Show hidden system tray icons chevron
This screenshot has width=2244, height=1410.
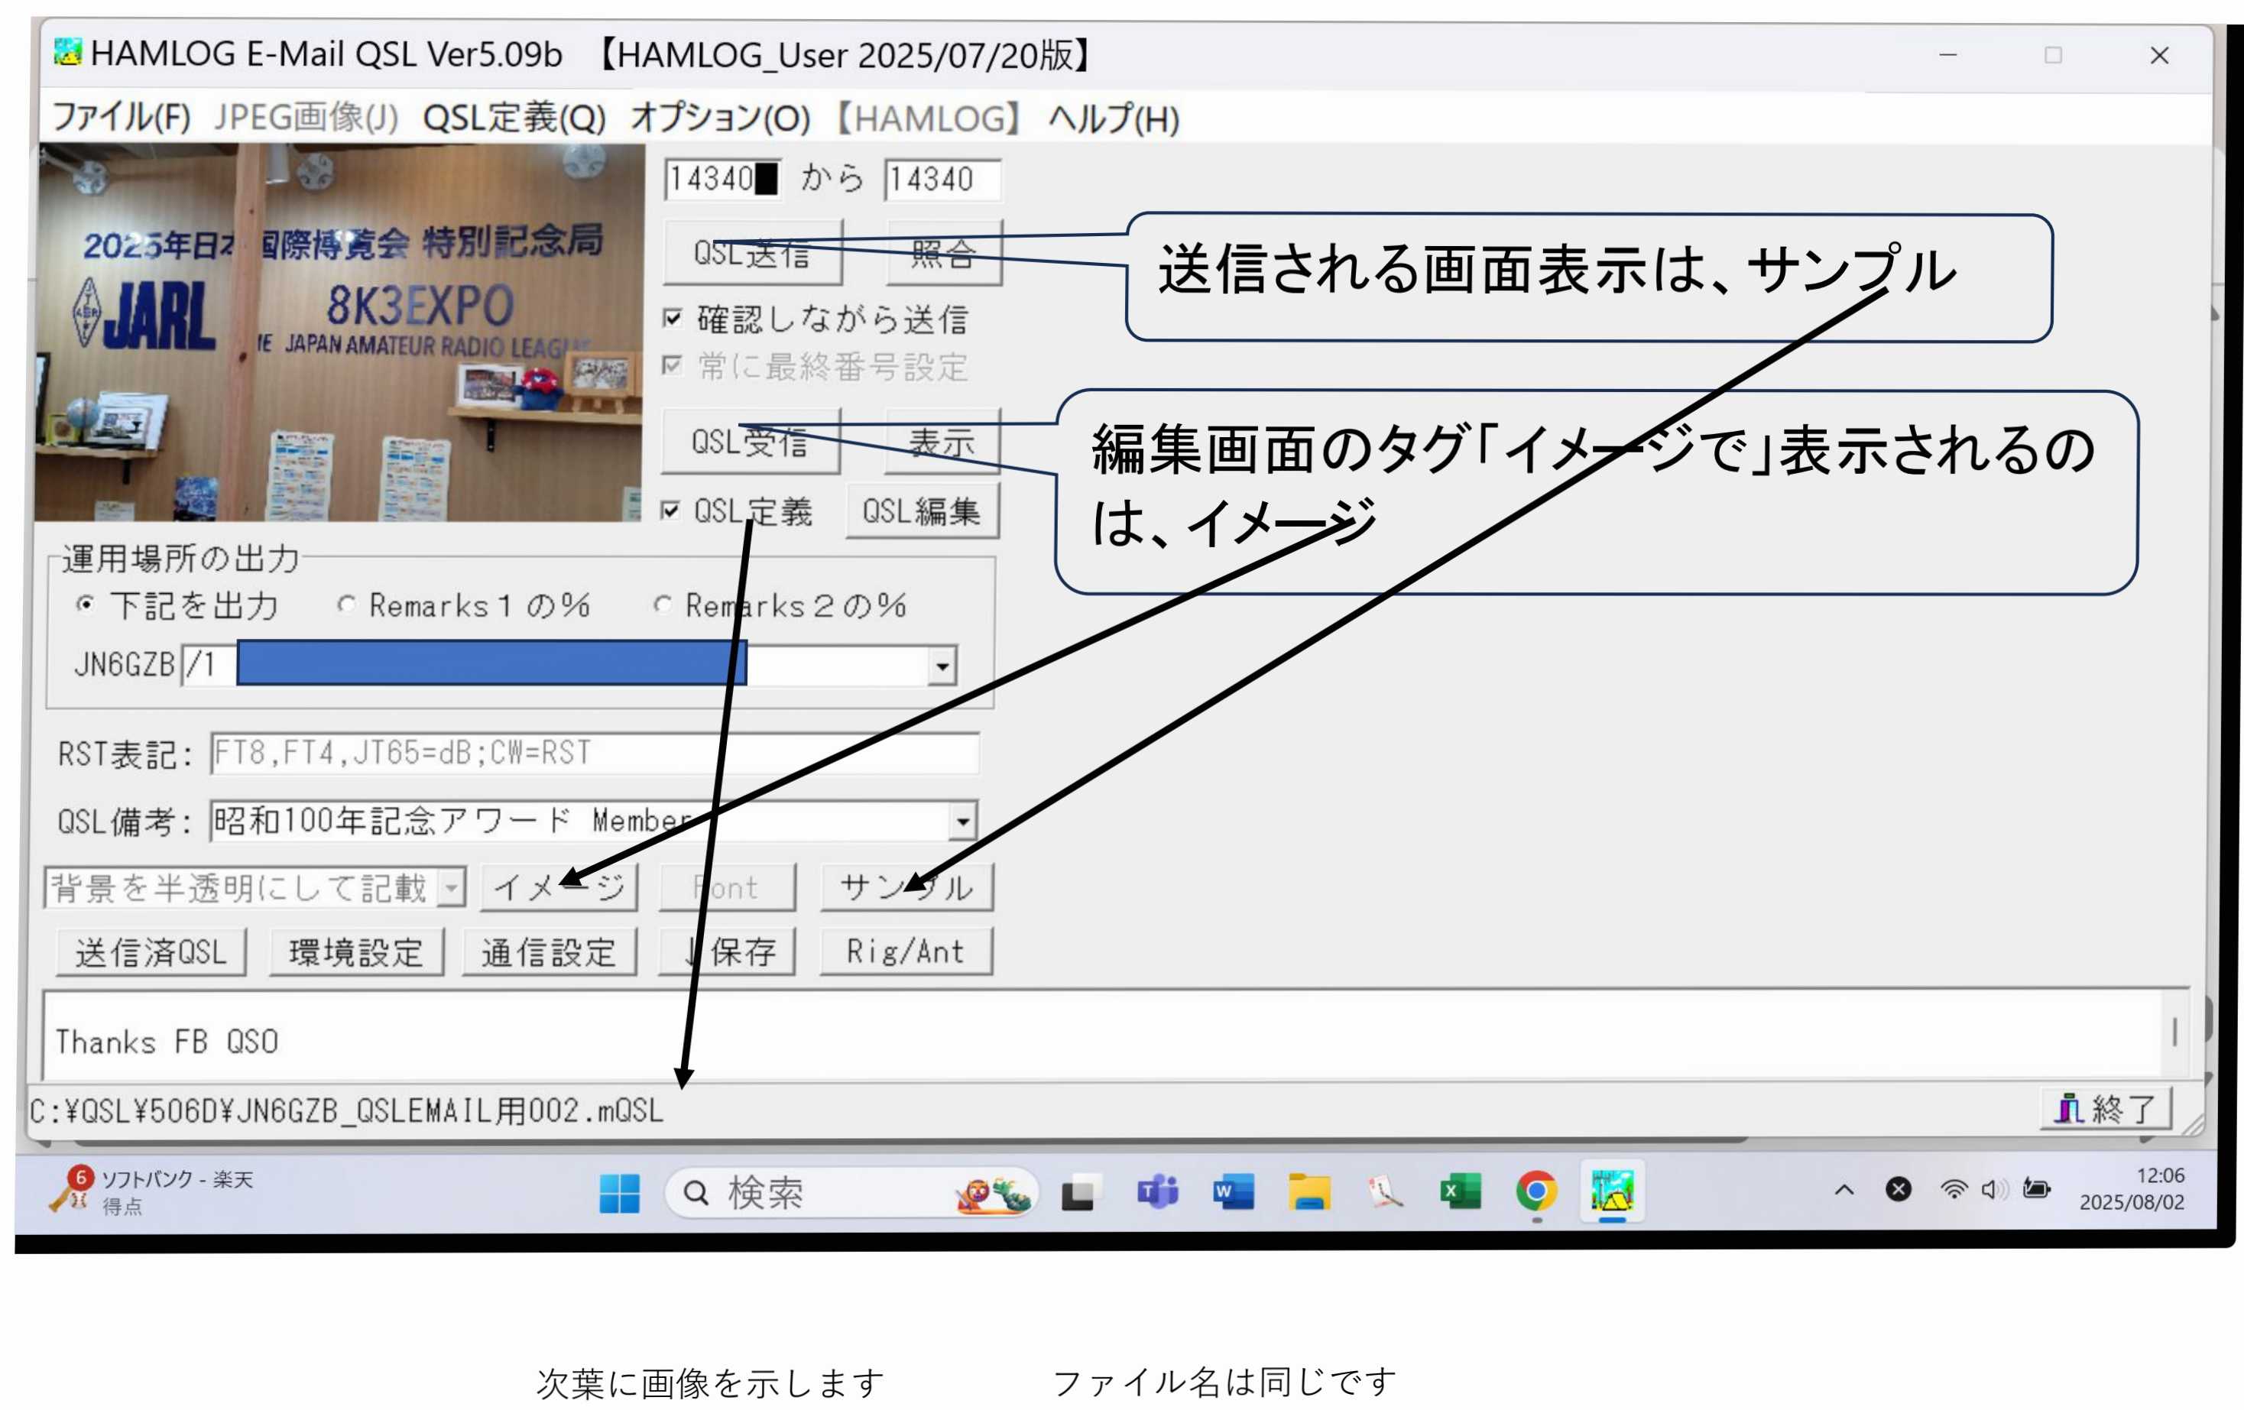point(1844,1189)
